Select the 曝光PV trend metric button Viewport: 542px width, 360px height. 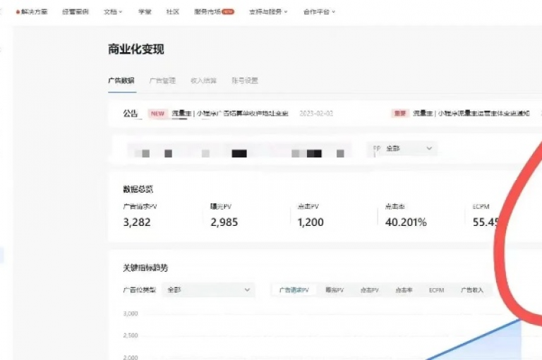tap(335, 290)
